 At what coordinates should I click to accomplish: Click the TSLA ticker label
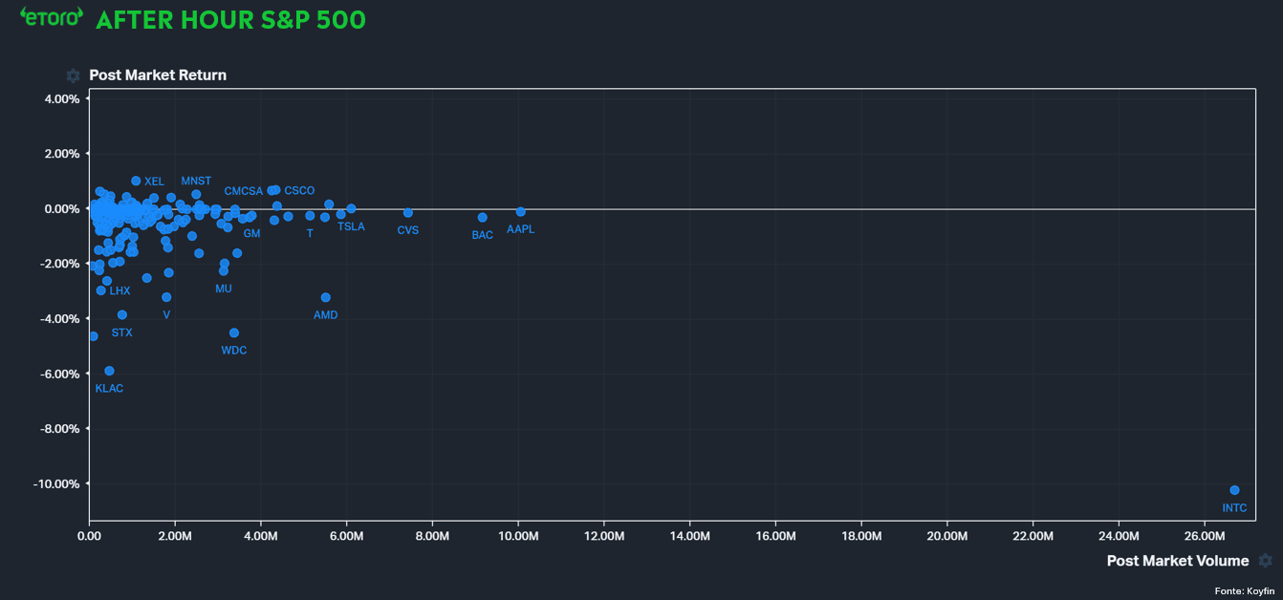(351, 227)
